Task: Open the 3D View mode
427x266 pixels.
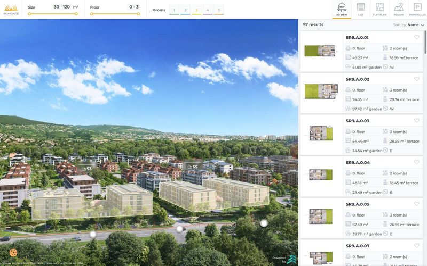Action: 342,9
